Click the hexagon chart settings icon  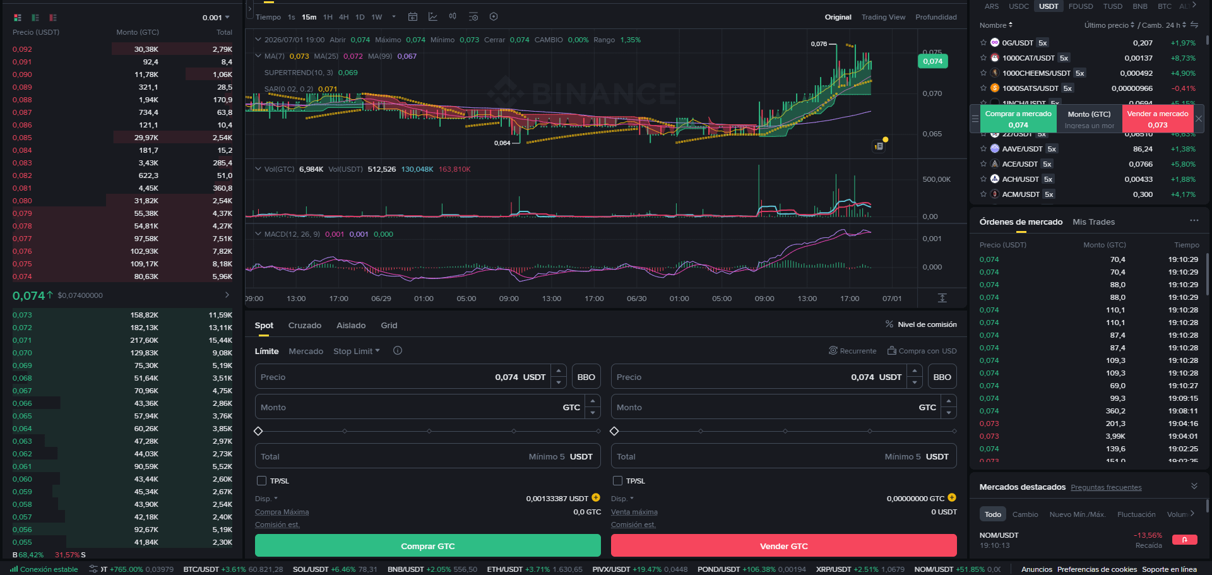[x=494, y=17]
